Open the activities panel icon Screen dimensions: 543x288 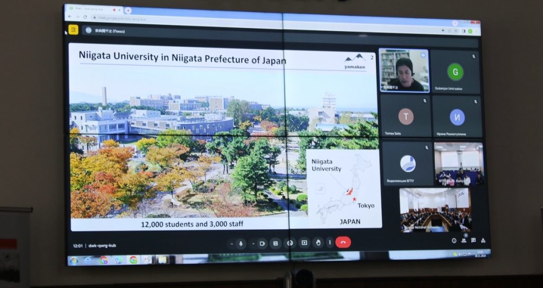483,240
